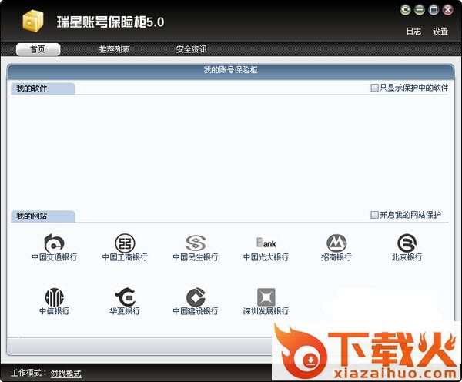Open 设置 settings

pos(440,32)
